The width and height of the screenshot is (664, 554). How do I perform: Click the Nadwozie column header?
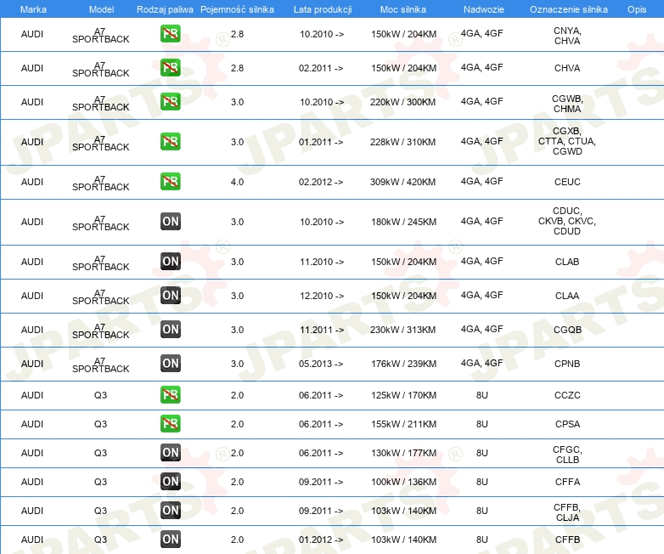(484, 9)
